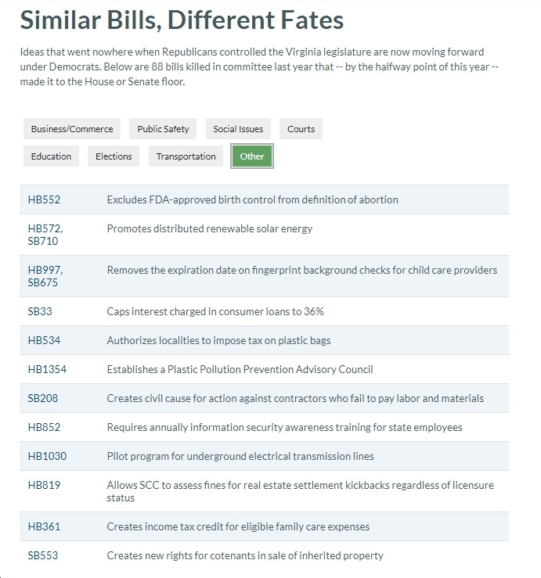Image resolution: width=541 pixels, height=578 pixels.
Task: Open SB675 child care bill
Action: pyautogui.click(x=43, y=282)
